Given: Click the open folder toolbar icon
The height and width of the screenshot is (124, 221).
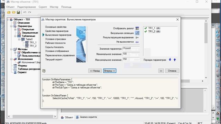Looking at the screenshot, I should (x=14, y=12).
